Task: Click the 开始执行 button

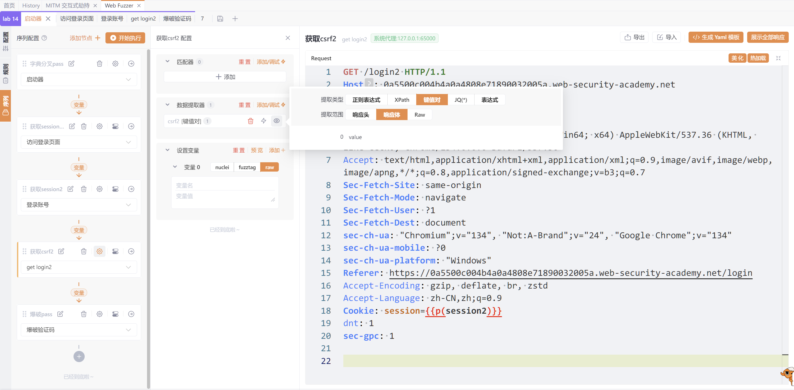Action: pos(125,38)
